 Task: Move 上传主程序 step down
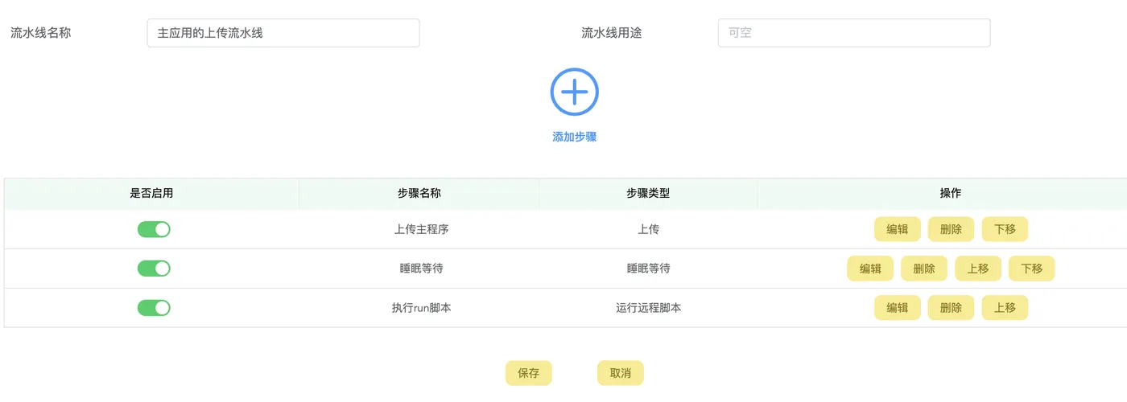1005,229
